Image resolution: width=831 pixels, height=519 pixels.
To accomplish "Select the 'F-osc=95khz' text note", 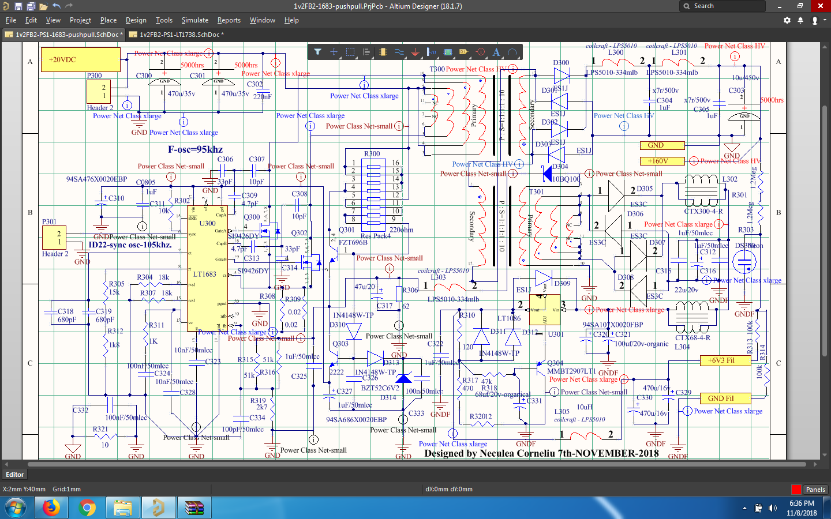I will pos(195,149).
